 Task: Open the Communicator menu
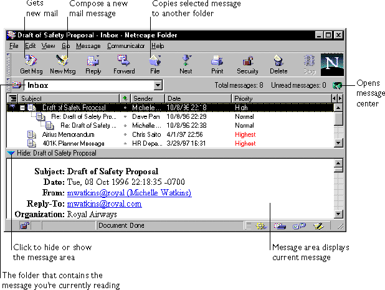click(126, 46)
